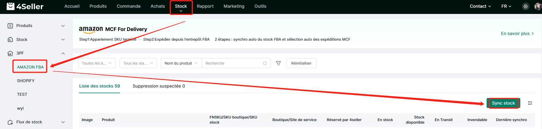Click the Flux de stock icon
Screen dimensions: 542x129
tap(10, 122)
